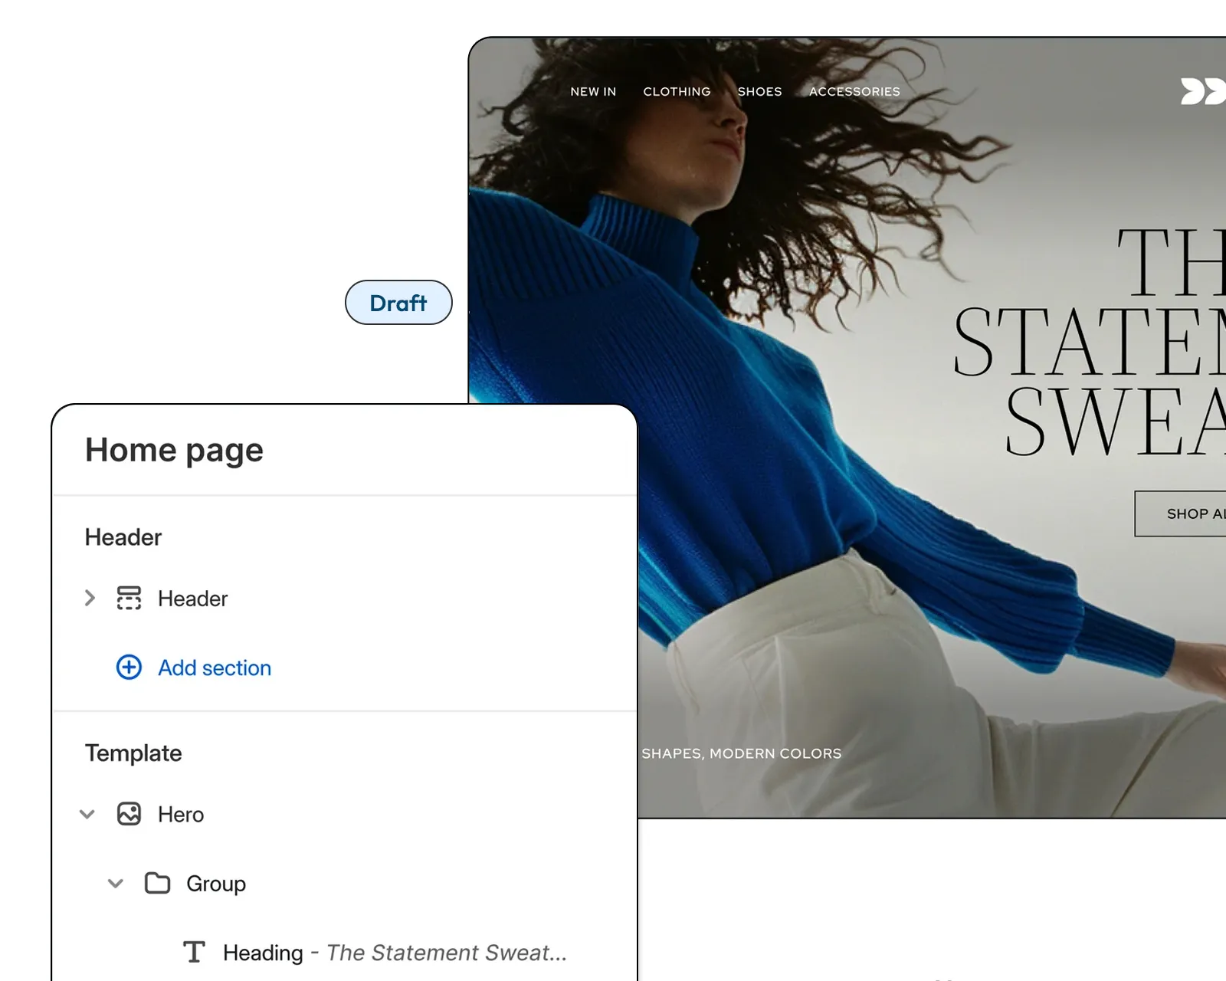Go to the SHOES navigation item
This screenshot has width=1226, height=981.
(x=759, y=91)
